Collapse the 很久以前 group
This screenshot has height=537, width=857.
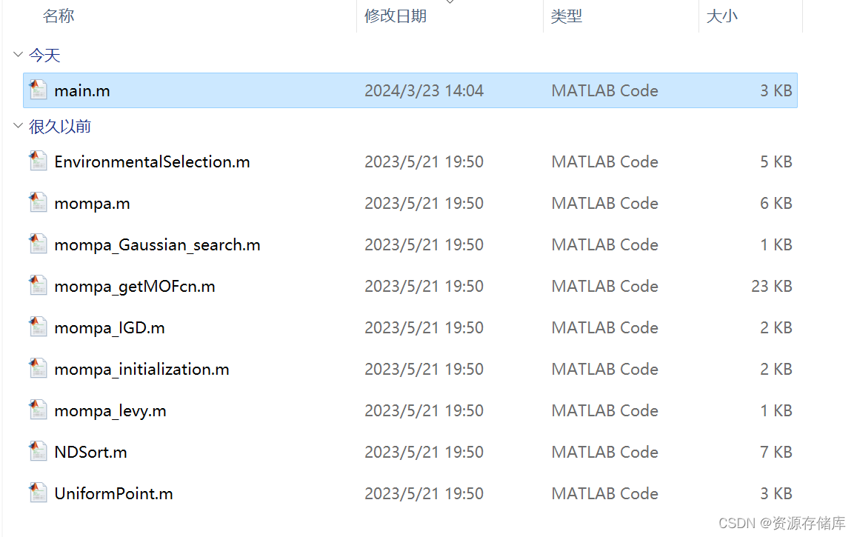pyautogui.click(x=16, y=126)
